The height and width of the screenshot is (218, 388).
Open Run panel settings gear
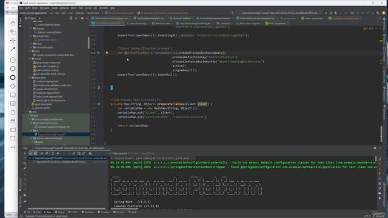pyautogui.click(x=375, y=148)
